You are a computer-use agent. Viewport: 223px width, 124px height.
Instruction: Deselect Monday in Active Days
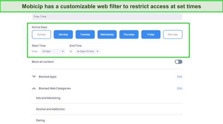63,35
